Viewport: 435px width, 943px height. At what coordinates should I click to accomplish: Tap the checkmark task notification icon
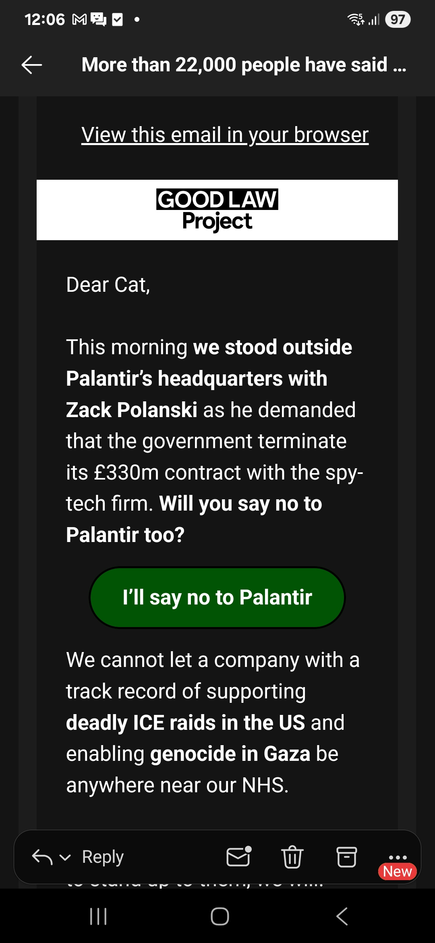pos(117,19)
